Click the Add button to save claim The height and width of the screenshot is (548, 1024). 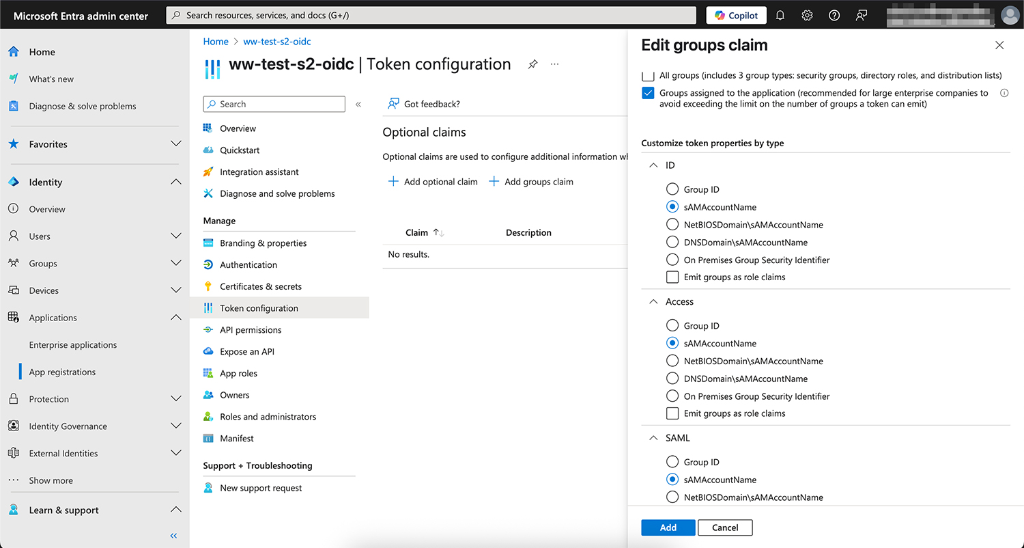tap(668, 528)
